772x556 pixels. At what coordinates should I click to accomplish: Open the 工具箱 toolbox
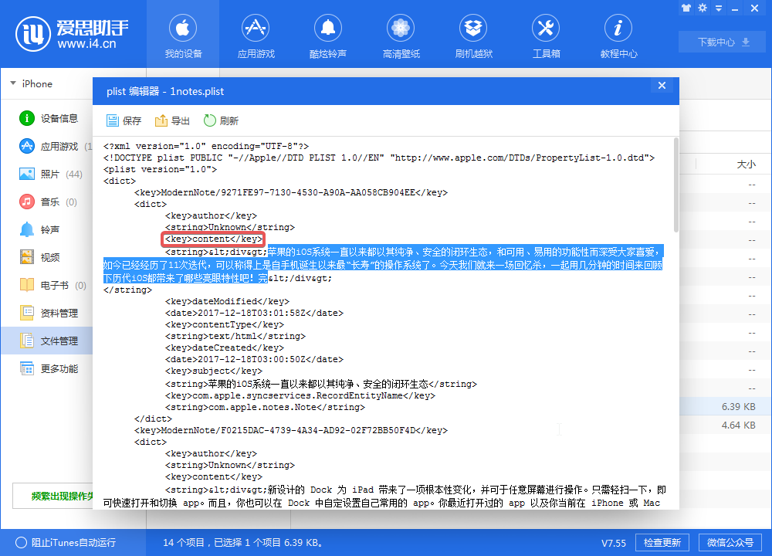545,36
